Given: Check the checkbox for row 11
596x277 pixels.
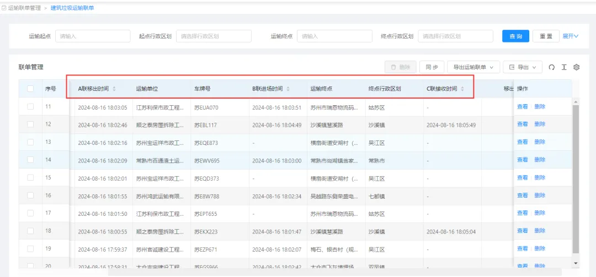Looking at the screenshot, I should point(30,107).
